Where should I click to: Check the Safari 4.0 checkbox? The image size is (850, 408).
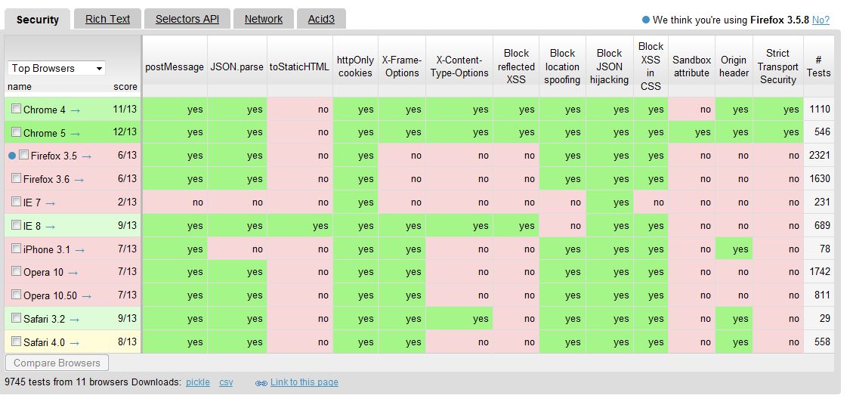17,342
